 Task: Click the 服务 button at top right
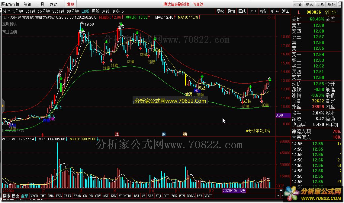[331, 4]
